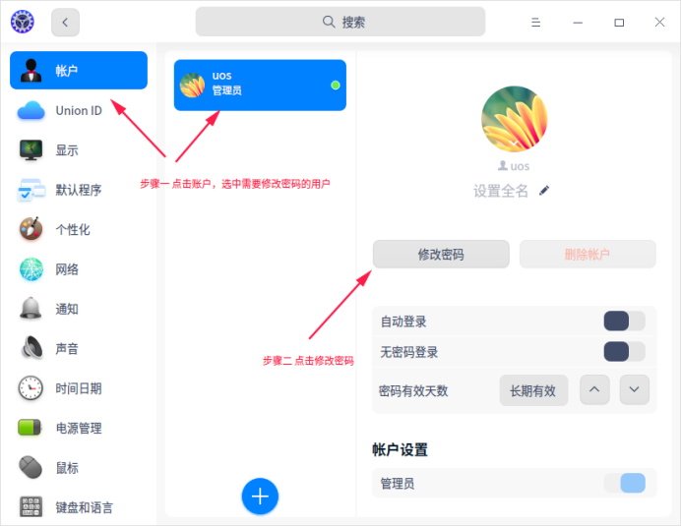Click the green online status dot

click(336, 86)
